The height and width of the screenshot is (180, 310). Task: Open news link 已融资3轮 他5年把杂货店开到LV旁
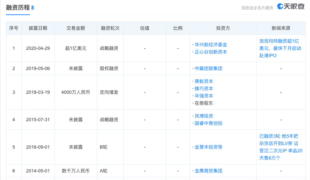(x=281, y=147)
